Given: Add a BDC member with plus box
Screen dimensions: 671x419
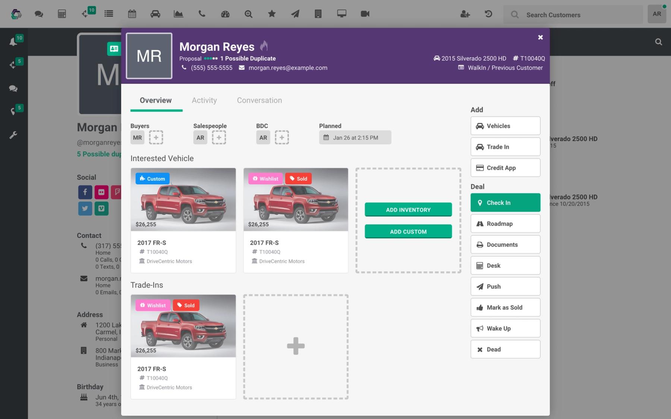Looking at the screenshot, I should coord(282,137).
